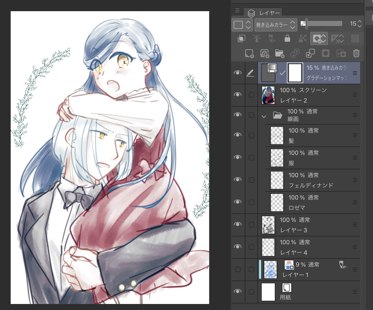This screenshot has width=373, height=310.
Task: Create a new layer folder
Action: click(x=280, y=54)
